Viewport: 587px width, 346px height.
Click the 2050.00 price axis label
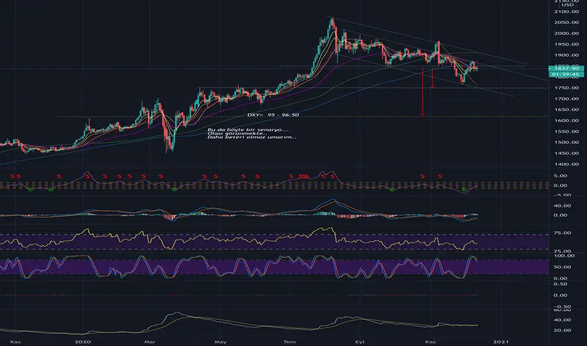pos(566,23)
